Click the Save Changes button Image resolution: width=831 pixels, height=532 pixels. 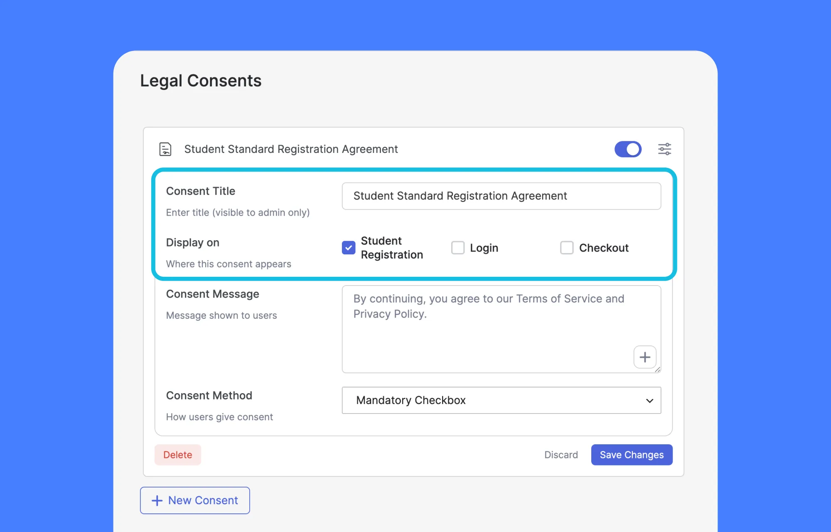[632, 455]
